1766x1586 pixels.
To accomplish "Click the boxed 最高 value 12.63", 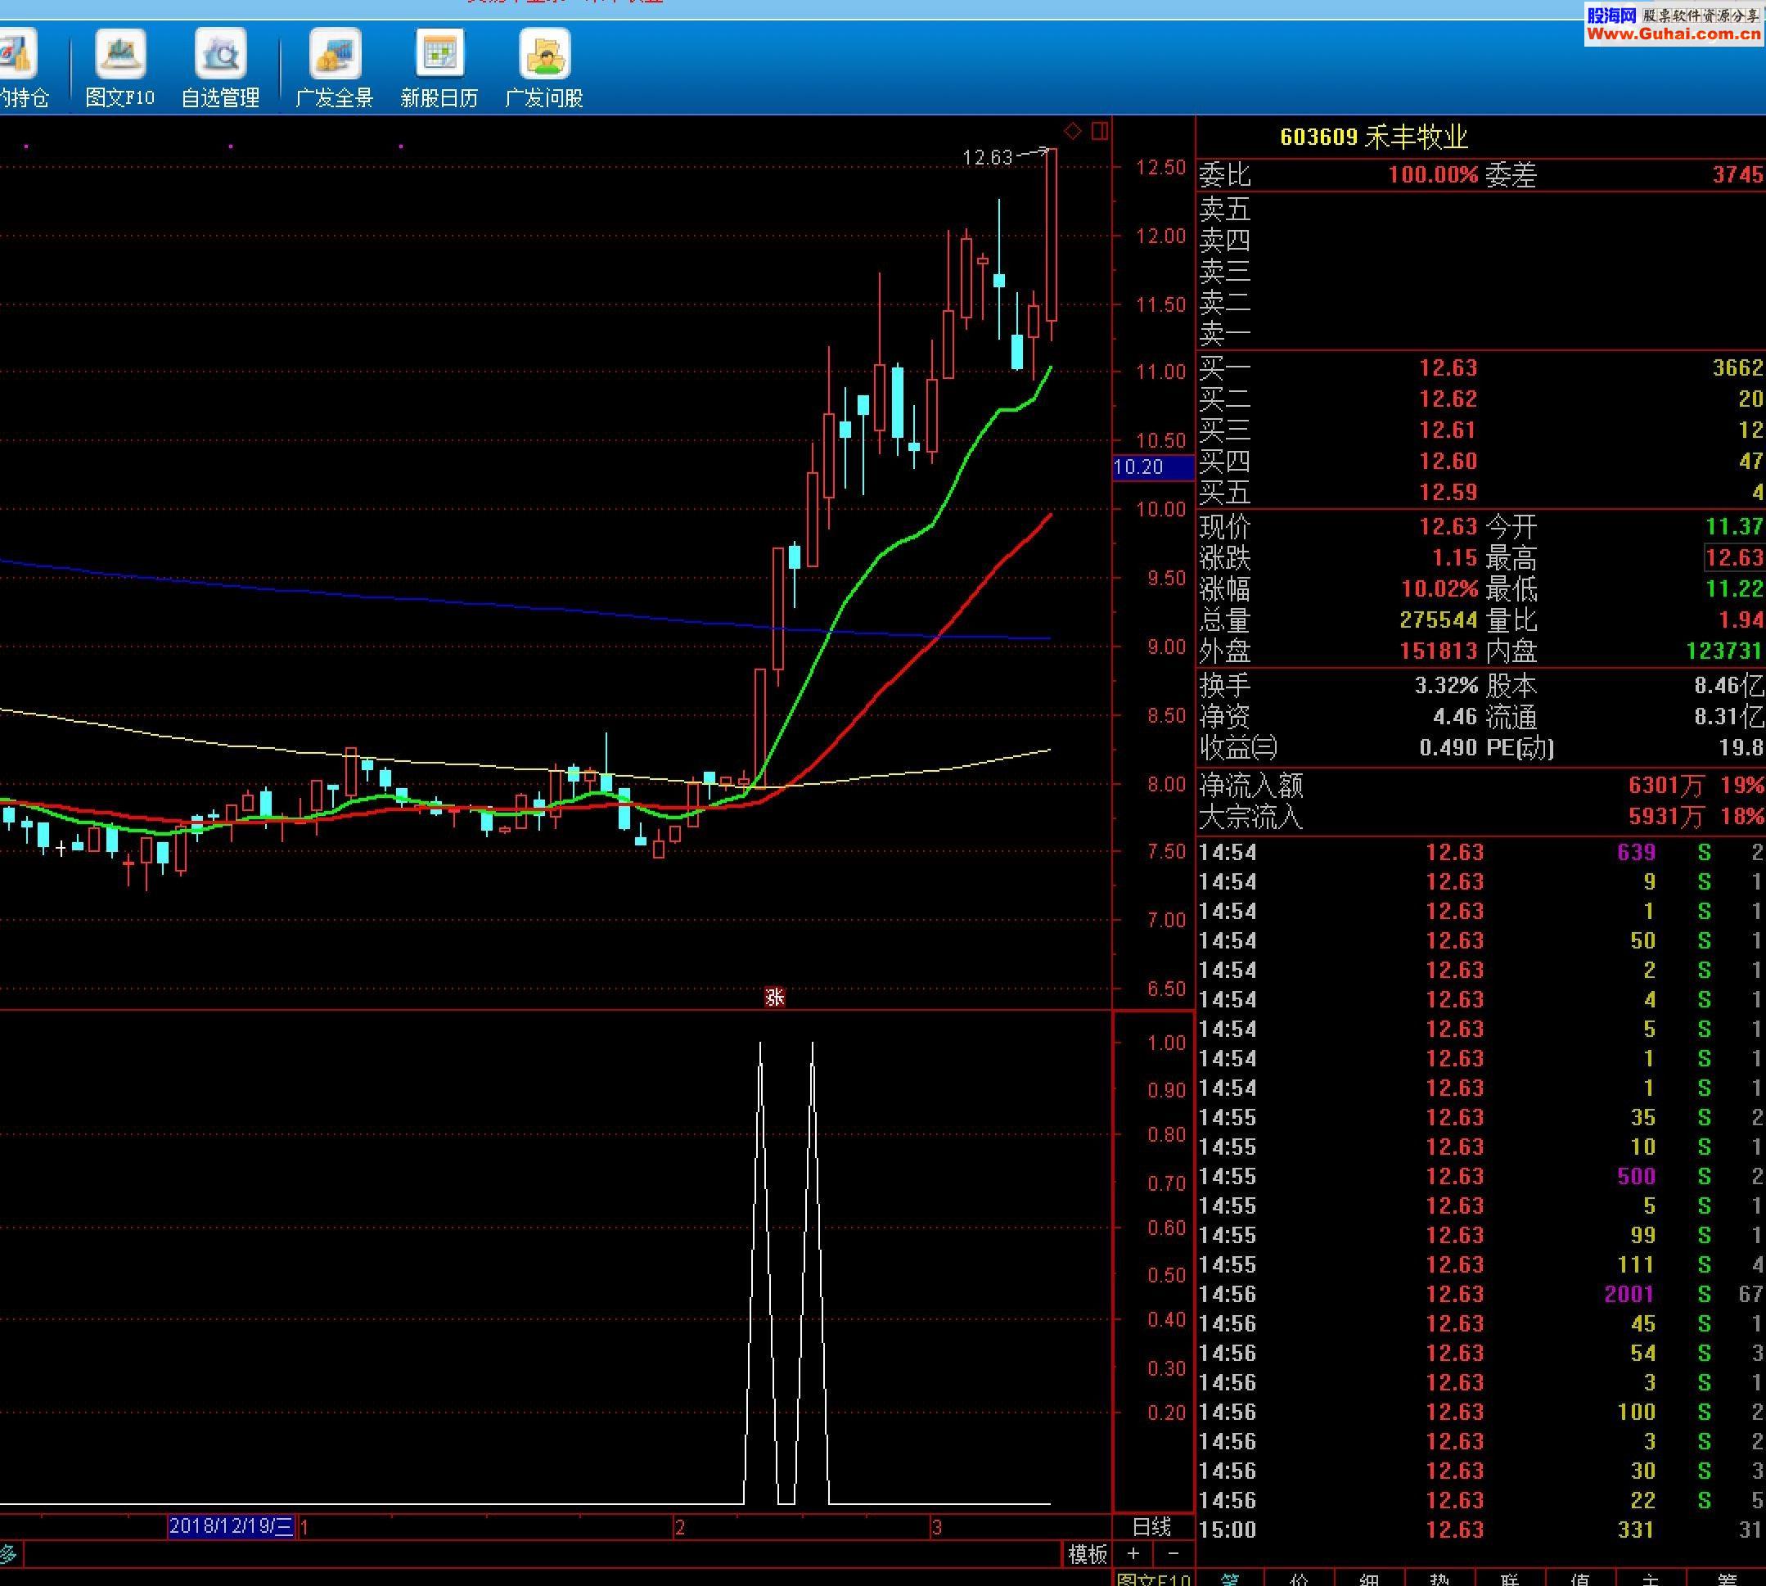I will 1734,557.
